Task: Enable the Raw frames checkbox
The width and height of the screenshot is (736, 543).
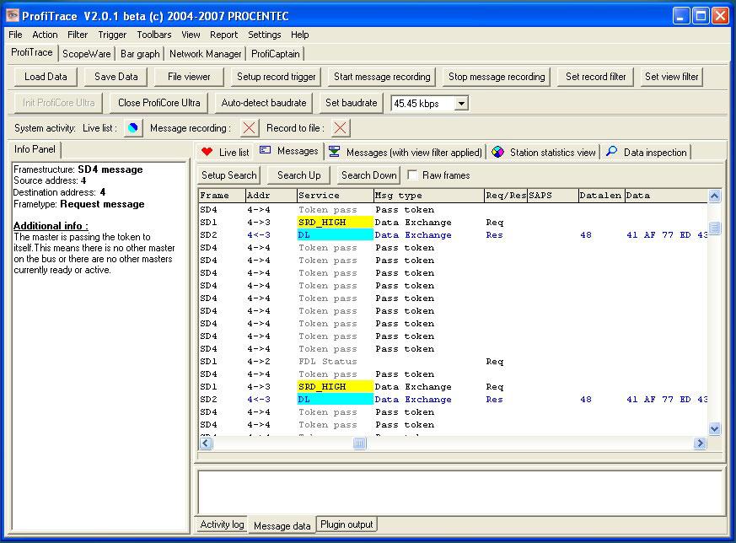Action: coord(412,175)
